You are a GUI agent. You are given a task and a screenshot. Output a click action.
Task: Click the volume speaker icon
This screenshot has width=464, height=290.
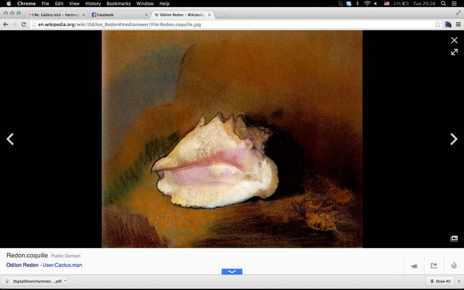pos(376,3)
